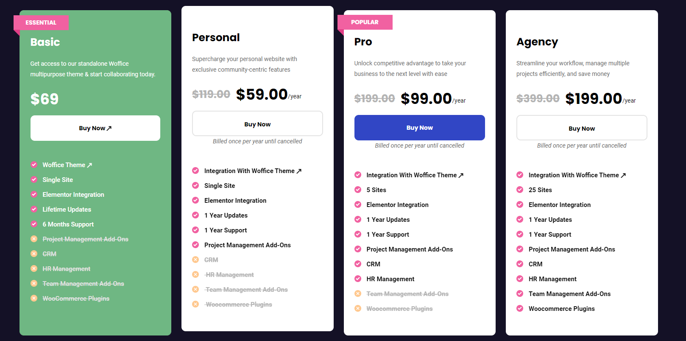The width and height of the screenshot is (686, 341).
Task: Open Integration With Woffice Theme in Pro
Action: coord(415,175)
